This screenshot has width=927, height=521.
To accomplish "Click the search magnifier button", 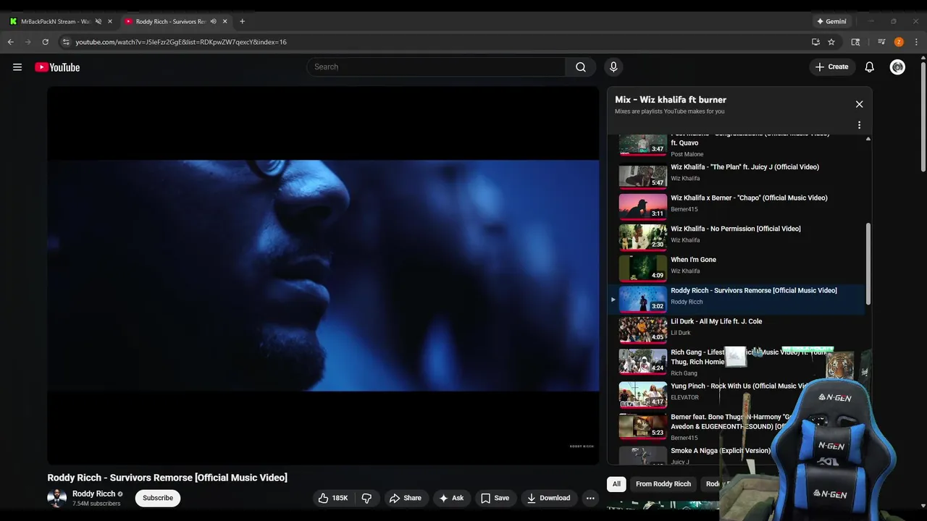I will click(581, 67).
